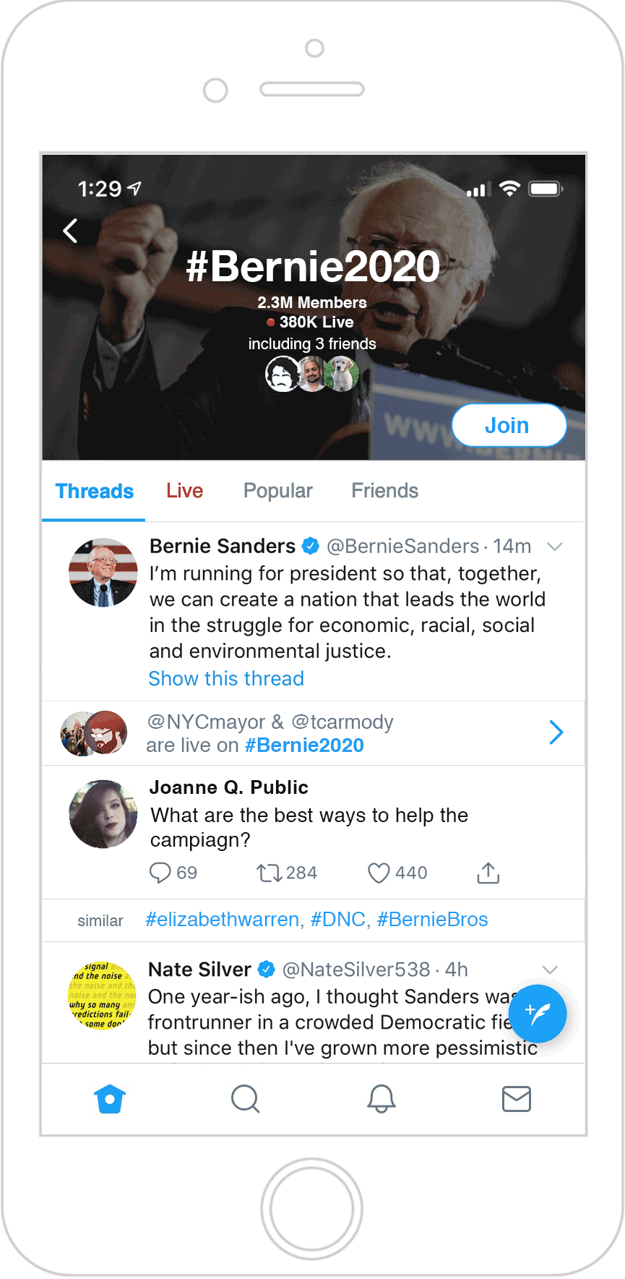Open the messages envelope icon
Viewport: 625px width, 1279px height.
(x=517, y=1099)
